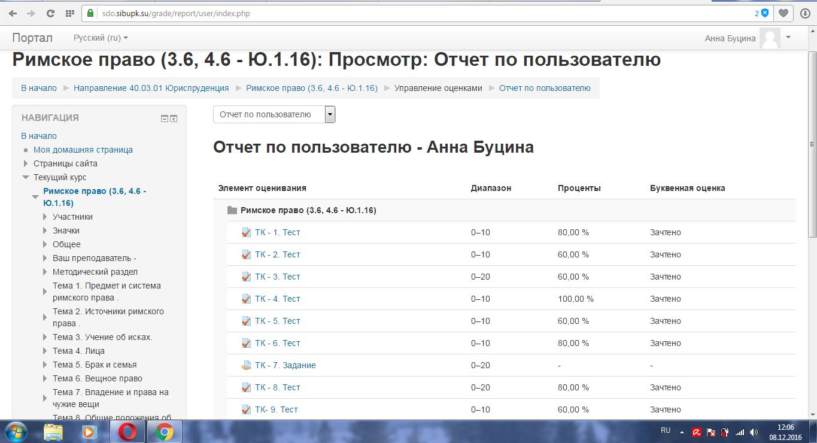Open the ТК - 4. Тест link
Viewport: 817px width, 443px height.
pos(277,299)
